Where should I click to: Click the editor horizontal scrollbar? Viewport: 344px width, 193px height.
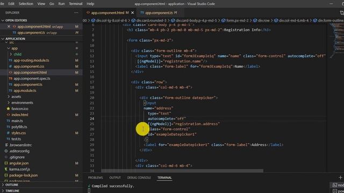coord(182,170)
